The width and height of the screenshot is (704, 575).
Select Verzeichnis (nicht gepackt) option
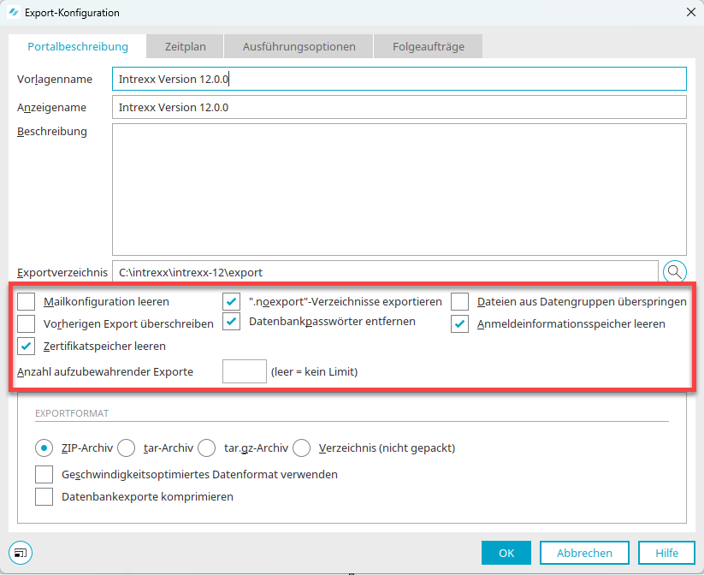[x=301, y=448]
